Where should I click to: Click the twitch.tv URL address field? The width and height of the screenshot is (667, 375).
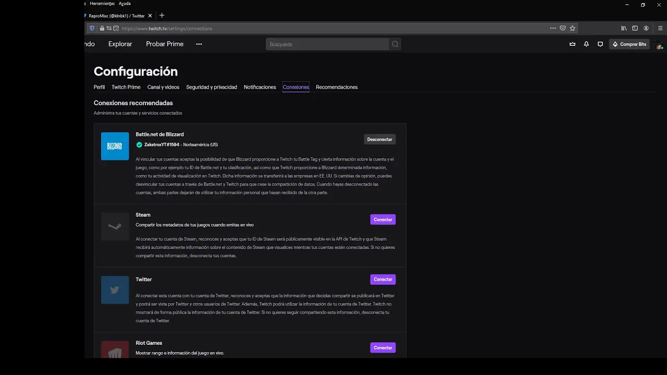click(333, 28)
